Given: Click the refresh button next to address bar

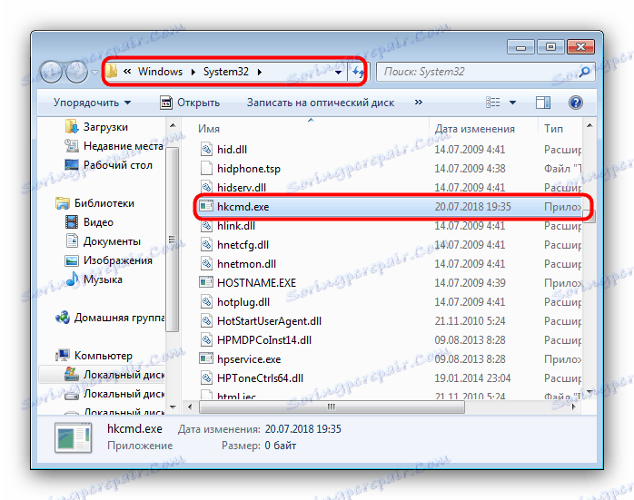Looking at the screenshot, I should (358, 73).
